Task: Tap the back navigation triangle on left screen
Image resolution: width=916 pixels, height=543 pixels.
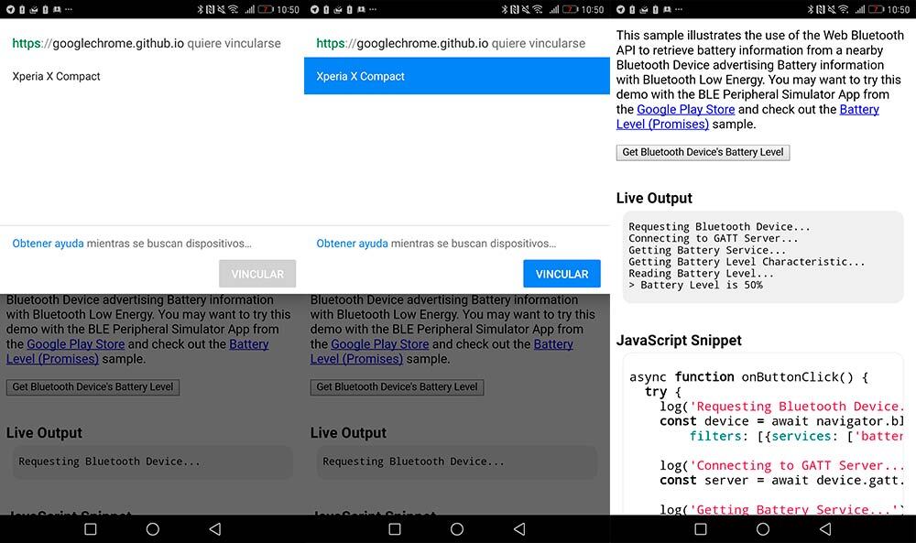Action: click(x=214, y=529)
